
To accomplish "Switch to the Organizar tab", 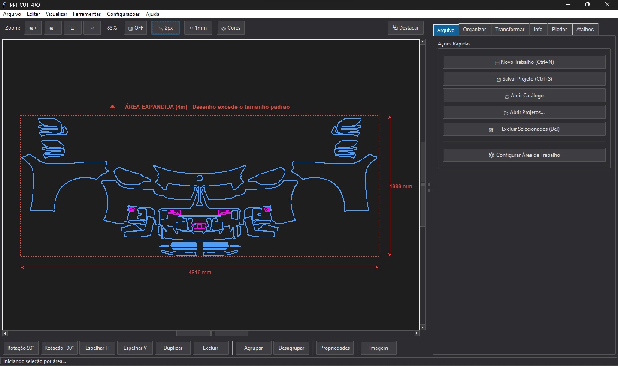I will (474, 30).
